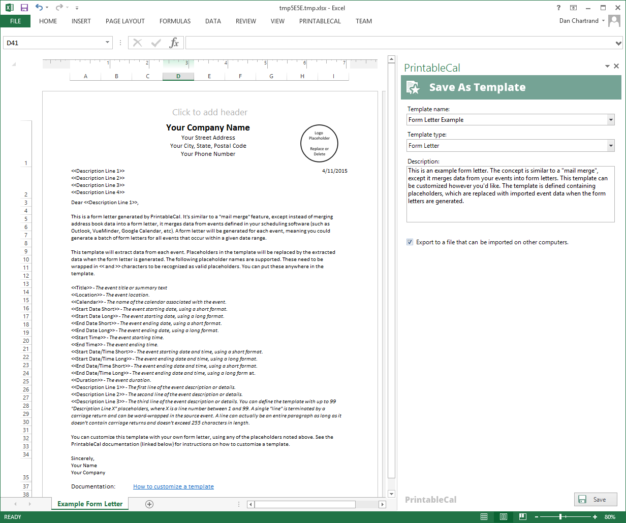Expand the Name Box dropdown

pyautogui.click(x=108, y=43)
